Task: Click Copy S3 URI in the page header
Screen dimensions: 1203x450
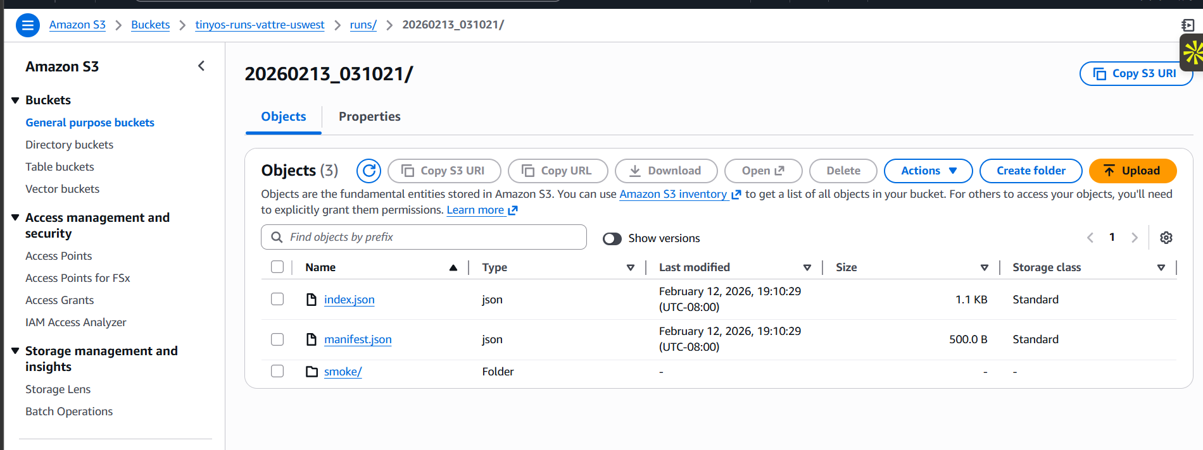Action: tap(1136, 73)
